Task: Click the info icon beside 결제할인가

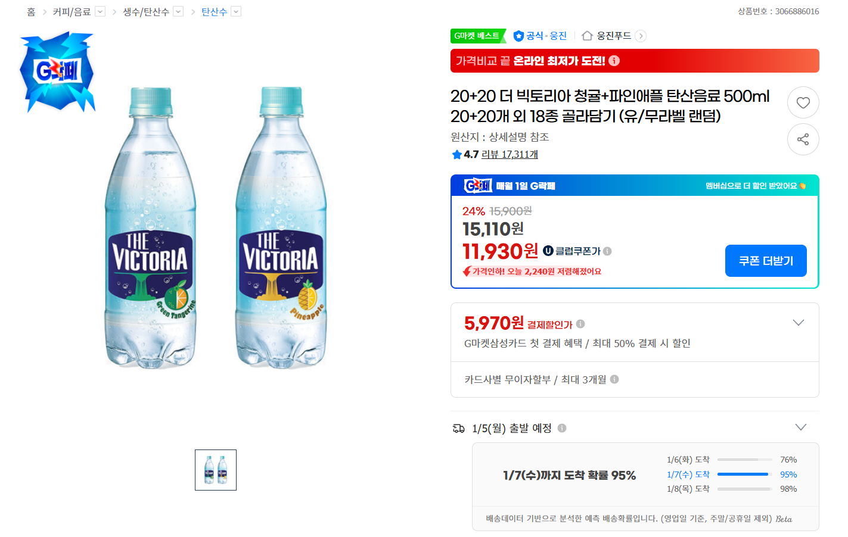Action: 581,323
